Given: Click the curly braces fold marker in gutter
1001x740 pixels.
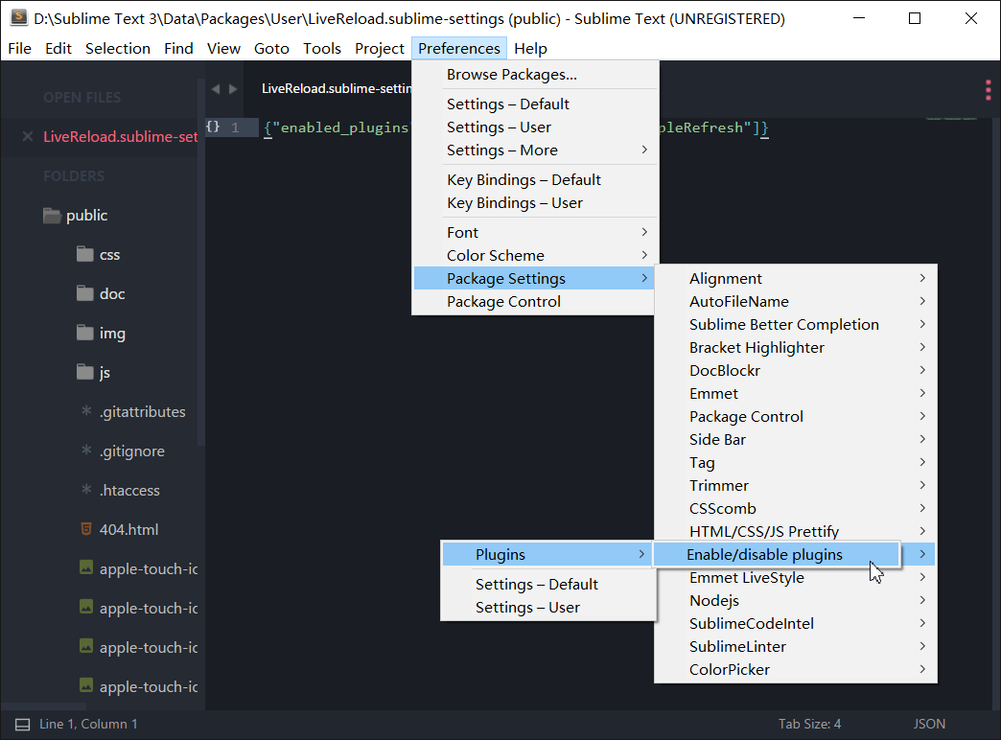Looking at the screenshot, I should coord(213,127).
